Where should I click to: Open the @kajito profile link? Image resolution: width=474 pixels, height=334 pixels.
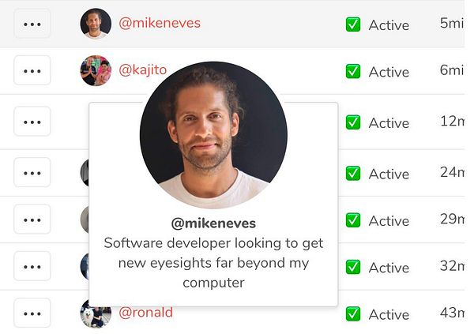click(x=143, y=70)
